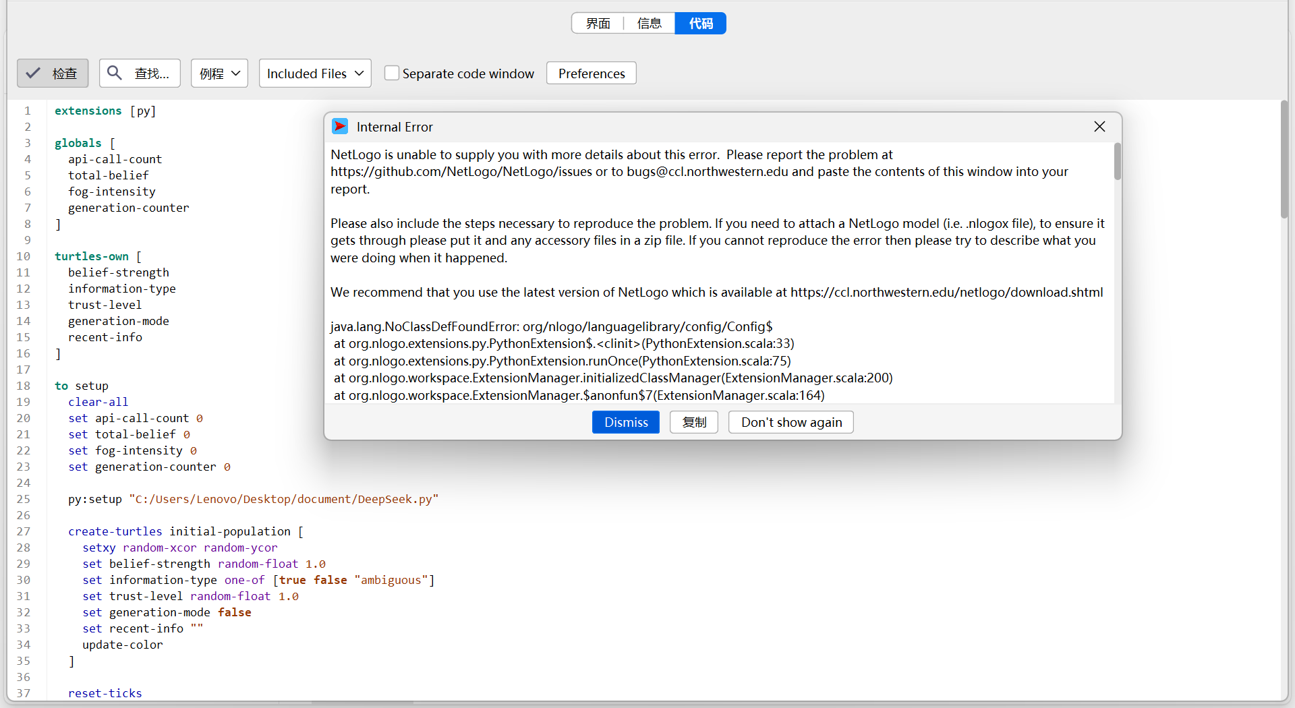Expand the Included Files dropdown
1295x708 pixels.
315,73
